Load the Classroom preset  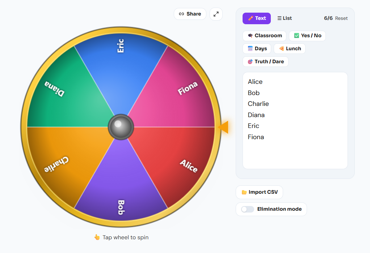click(x=265, y=36)
